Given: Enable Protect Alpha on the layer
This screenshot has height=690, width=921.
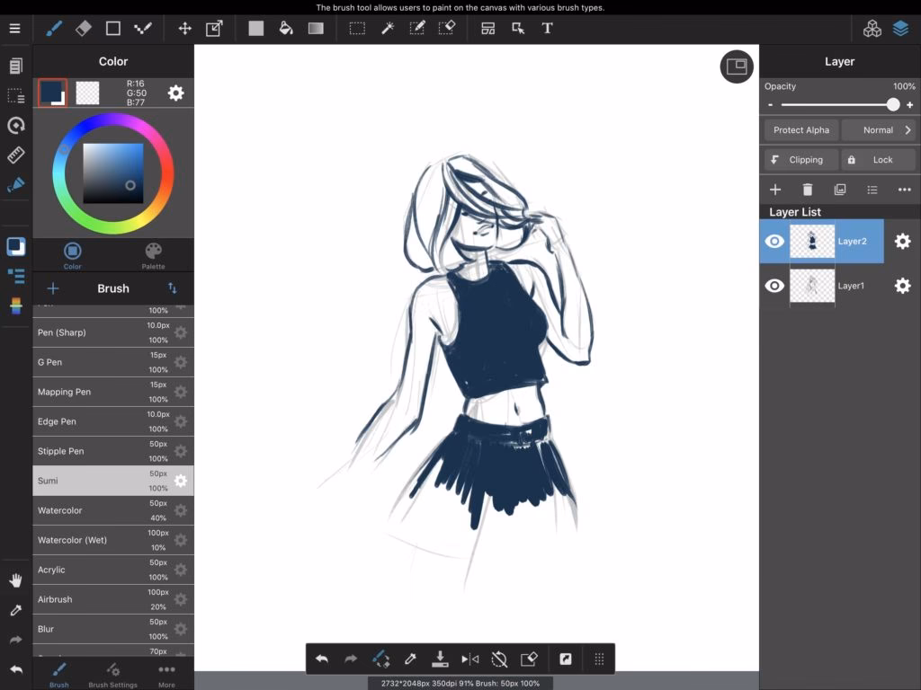Looking at the screenshot, I should [800, 129].
